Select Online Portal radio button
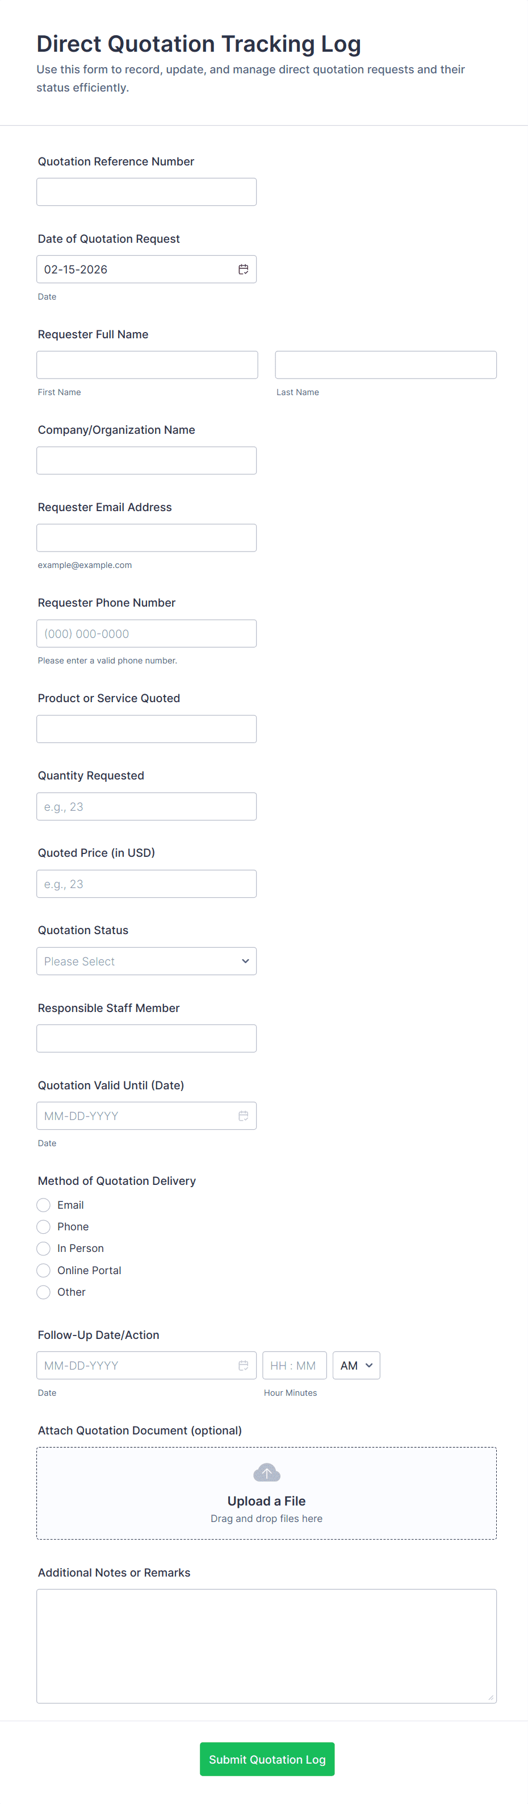This screenshot has height=1804, width=528. pyautogui.click(x=43, y=1270)
